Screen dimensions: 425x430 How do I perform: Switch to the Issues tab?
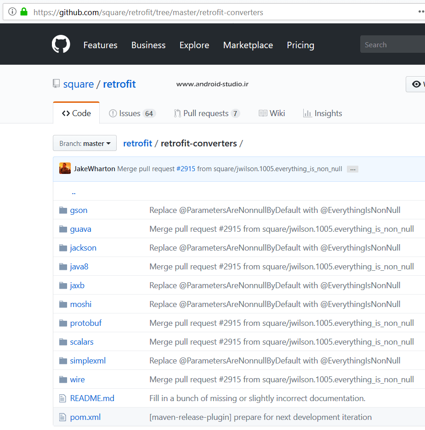click(132, 113)
